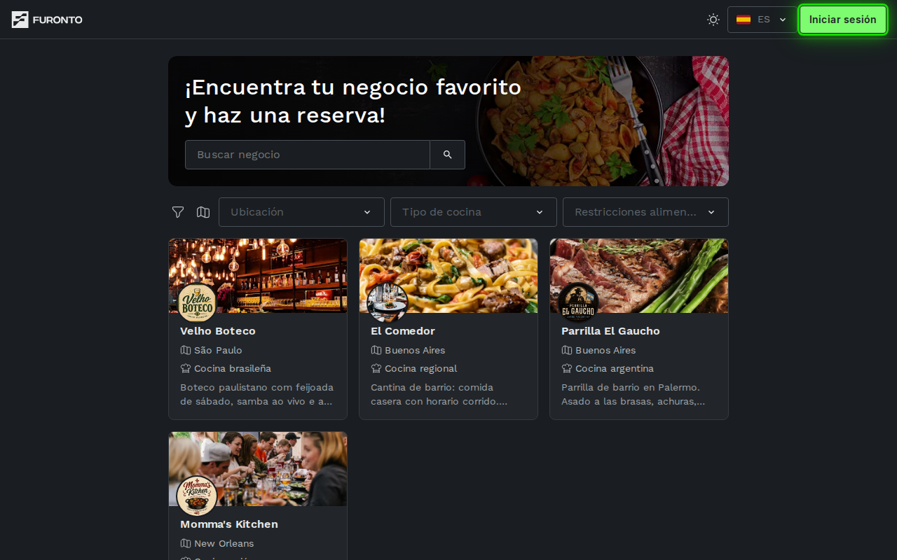This screenshot has width=897, height=560.
Task: Open the Velho Boteco title link
Action: (x=218, y=331)
